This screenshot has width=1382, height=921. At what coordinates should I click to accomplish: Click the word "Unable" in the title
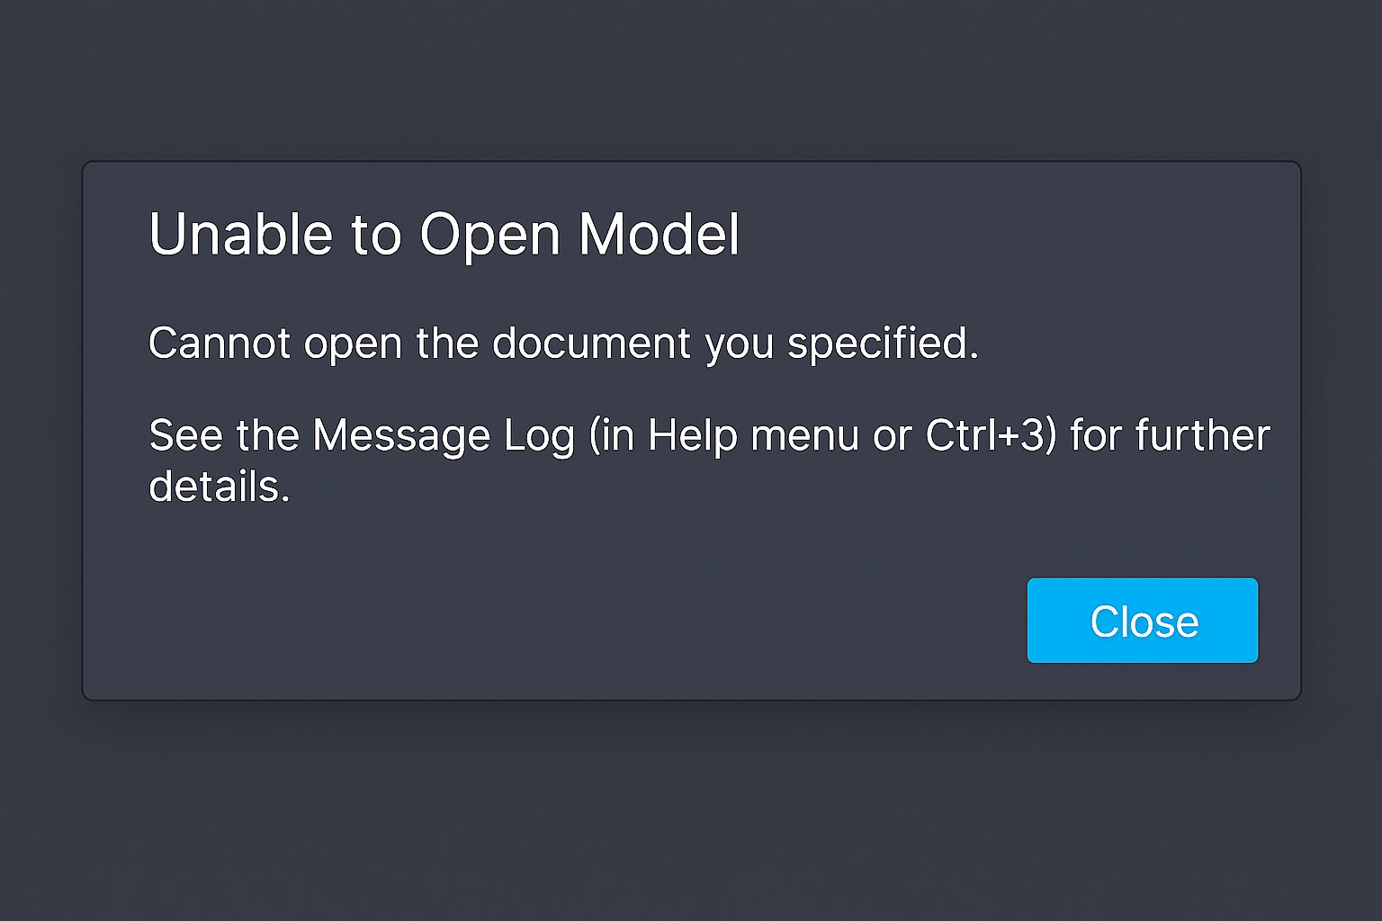(240, 235)
